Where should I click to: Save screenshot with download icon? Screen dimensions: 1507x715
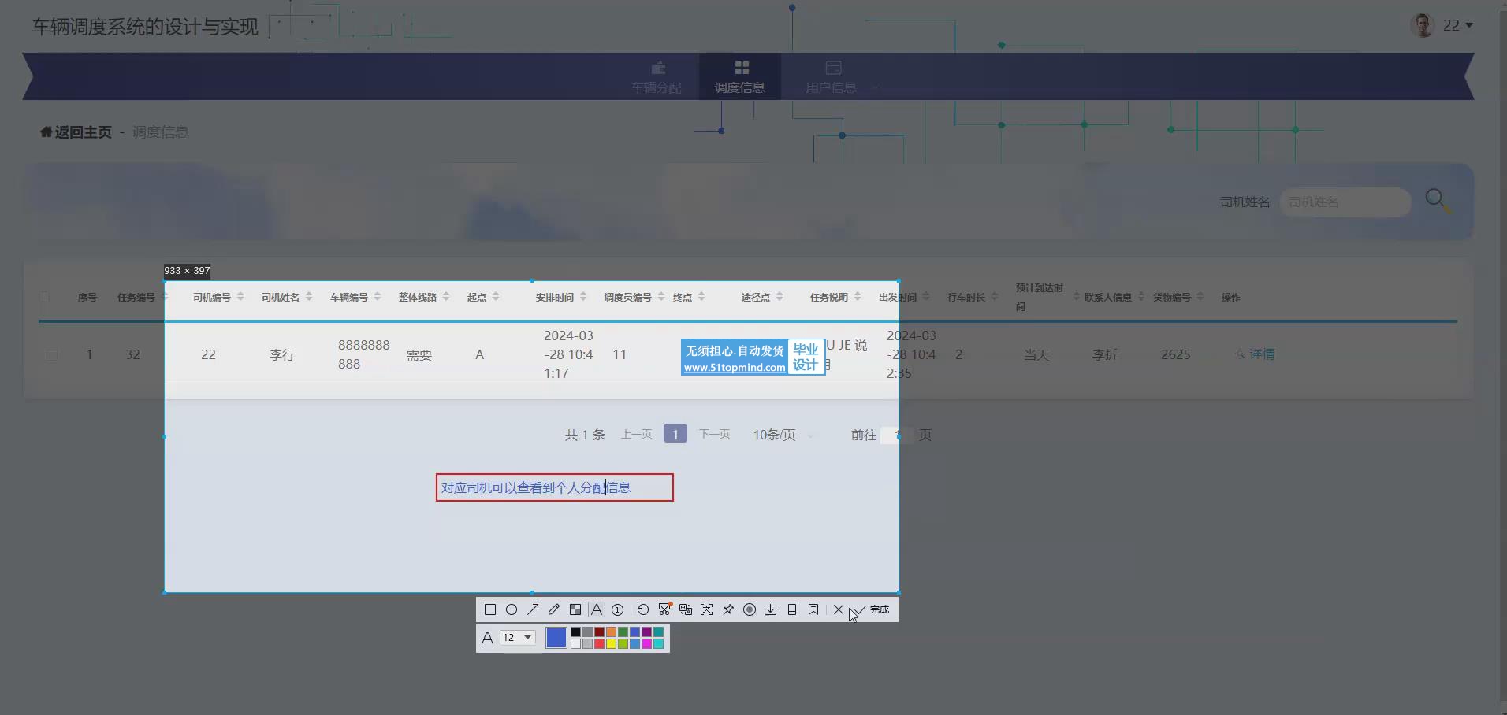771,609
